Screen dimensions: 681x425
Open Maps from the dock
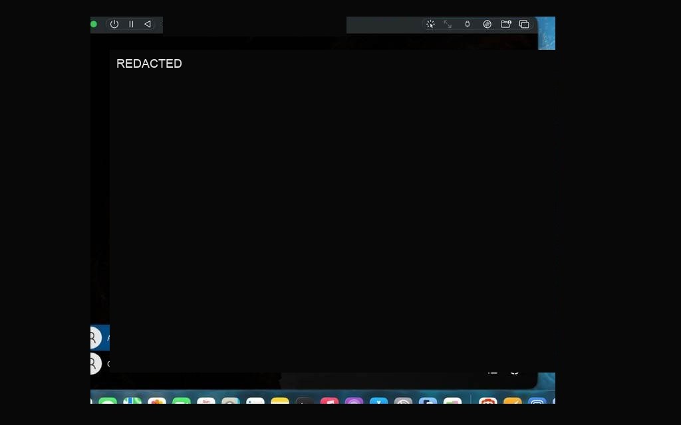[x=132, y=400]
